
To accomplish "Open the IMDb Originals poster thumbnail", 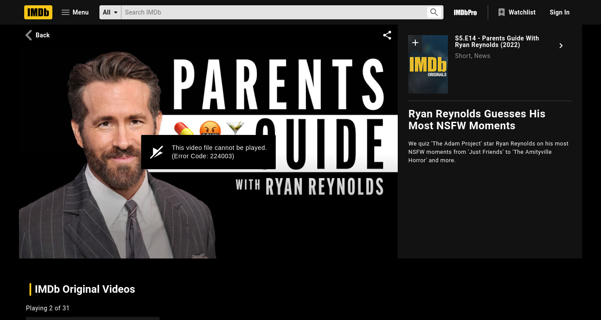I will coord(428,65).
